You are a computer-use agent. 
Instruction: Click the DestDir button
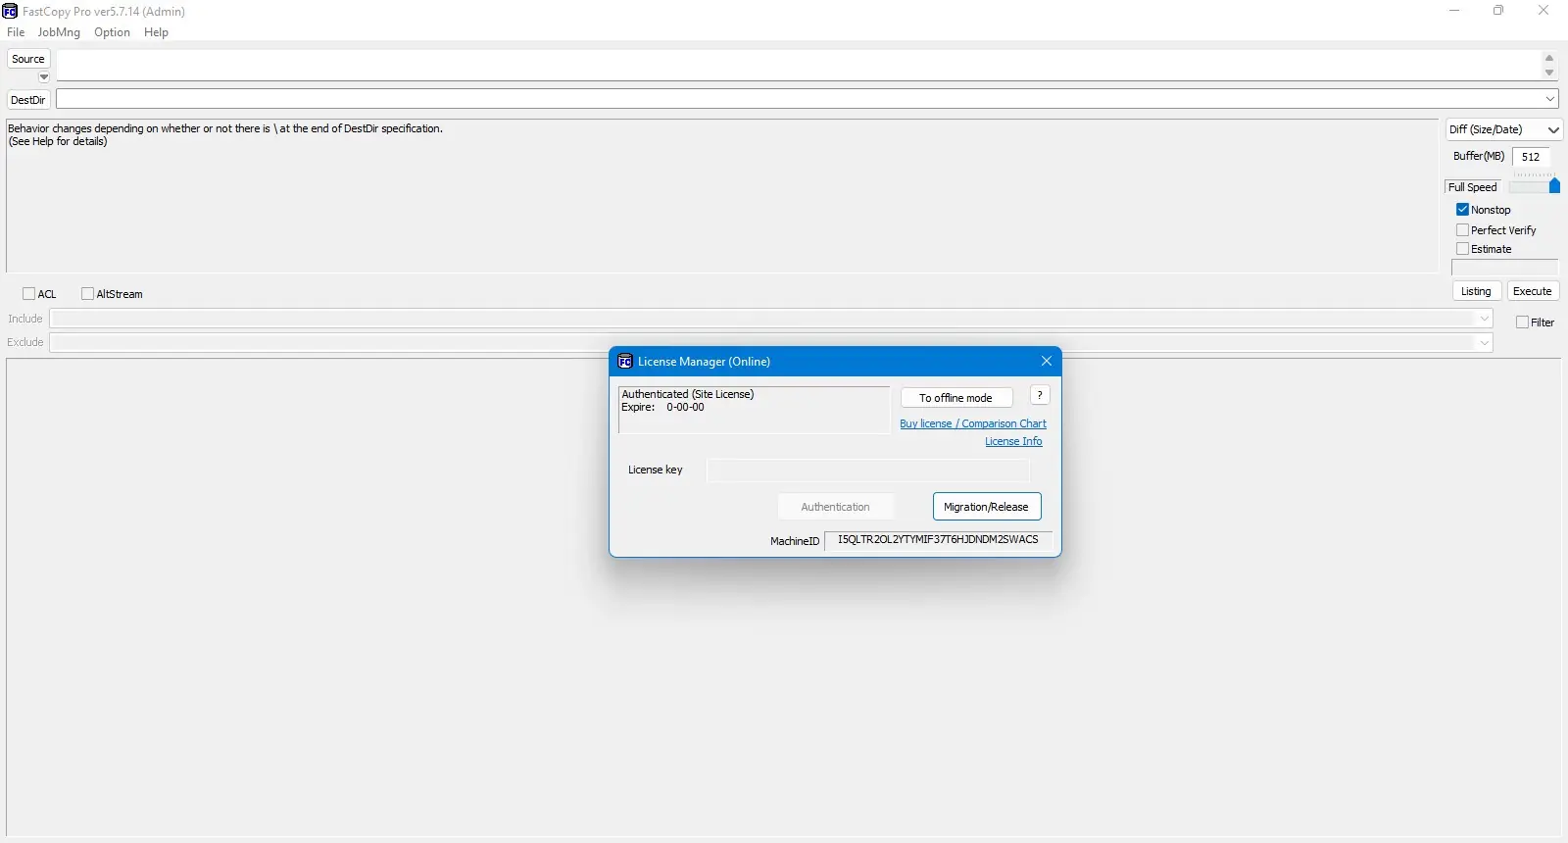[x=28, y=100]
